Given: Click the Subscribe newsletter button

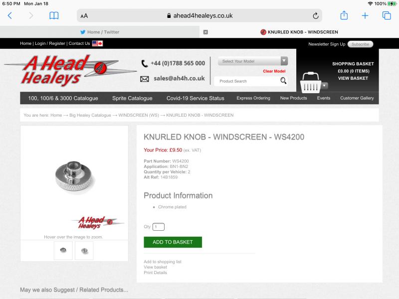Looking at the screenshot, I should (360, 44).
